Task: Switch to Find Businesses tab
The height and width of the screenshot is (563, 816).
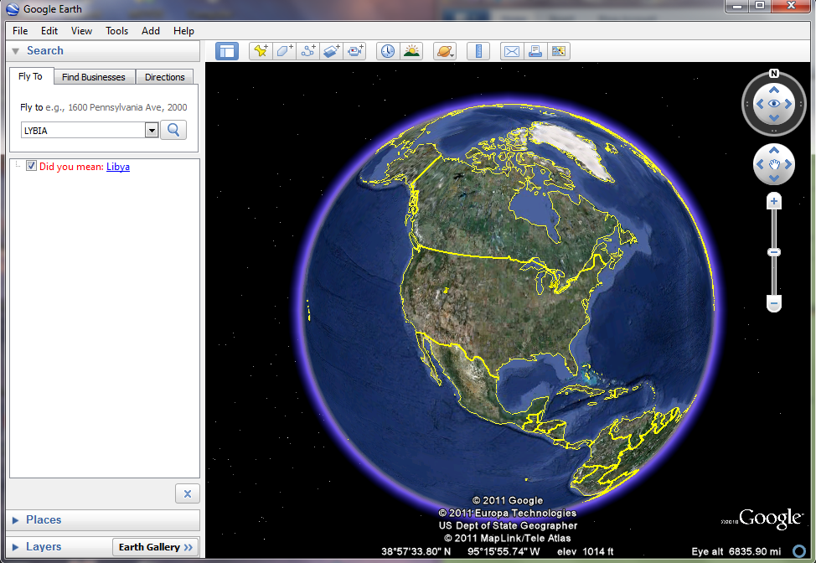Action: (x=94, y=77)
